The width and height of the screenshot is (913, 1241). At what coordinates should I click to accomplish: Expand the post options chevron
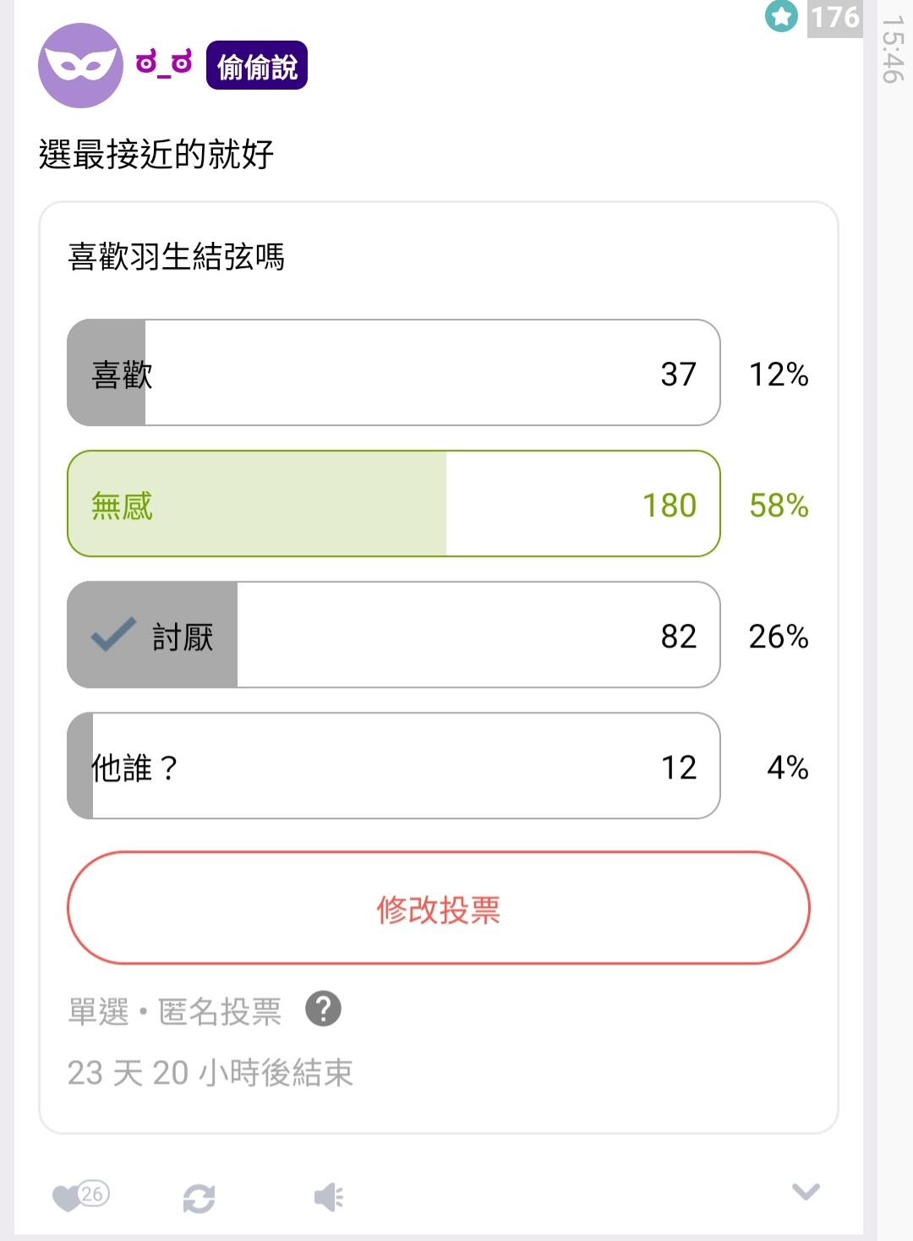coord(806,1191)
